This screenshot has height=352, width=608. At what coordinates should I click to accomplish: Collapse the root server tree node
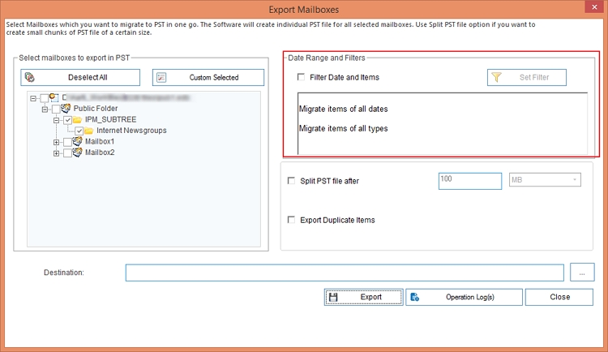(33, 98)
